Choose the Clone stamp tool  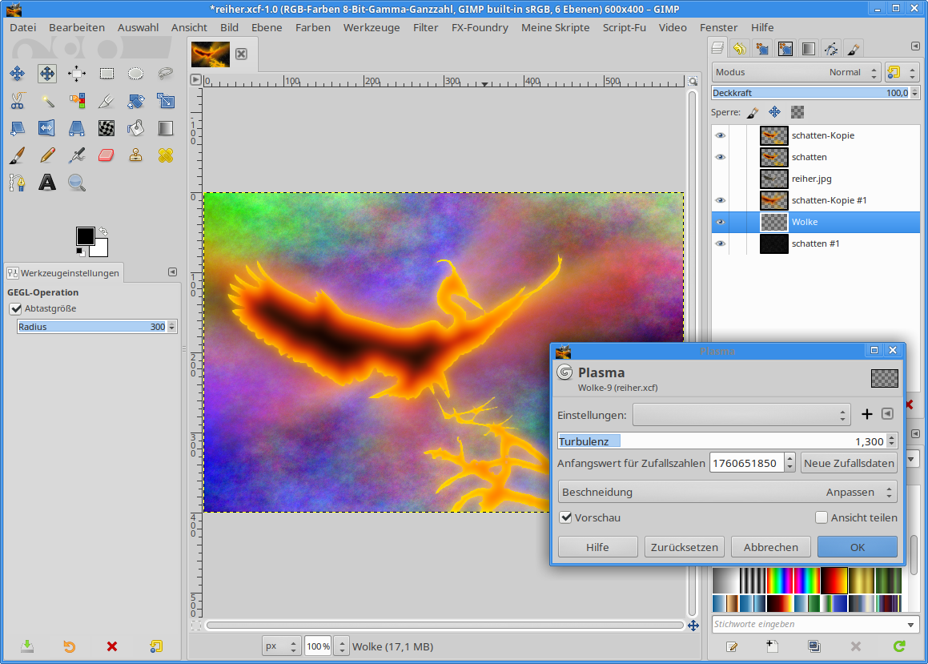click(x=136, y=155)
